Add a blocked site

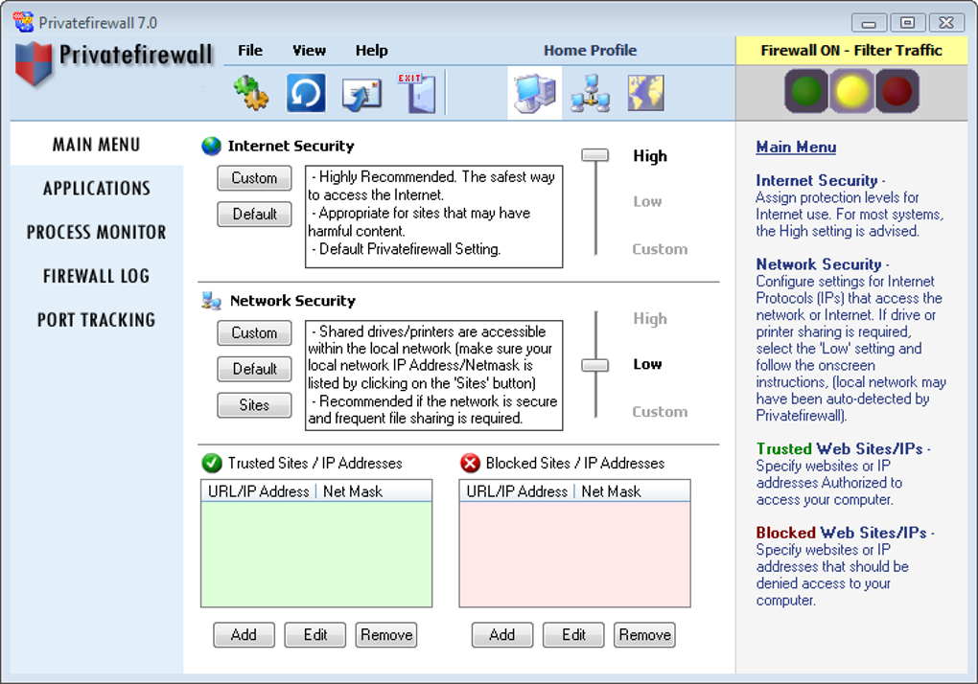[502, 635]
